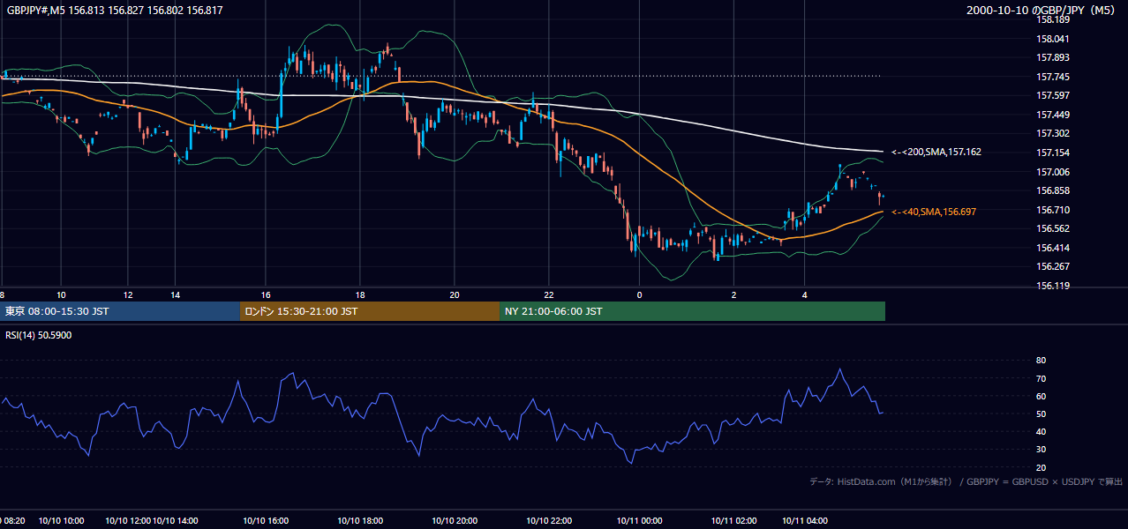
Task: Click the 東京 08:00-15:30 JST session bar
Action: point(120,311)
